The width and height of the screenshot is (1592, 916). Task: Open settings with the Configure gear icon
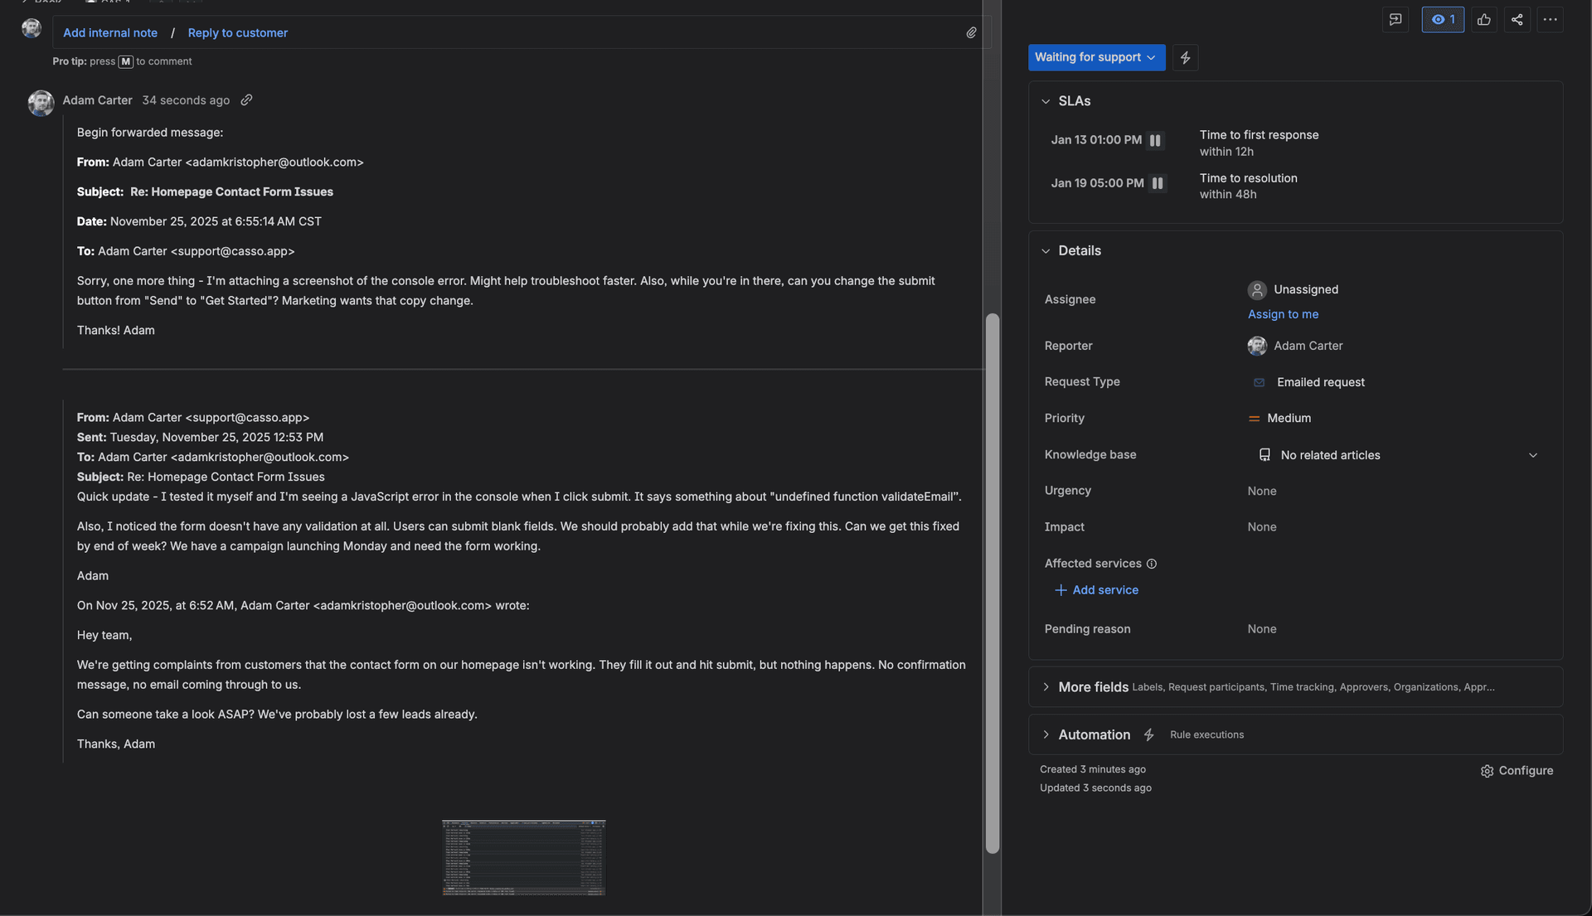(x=1486, y=771)
